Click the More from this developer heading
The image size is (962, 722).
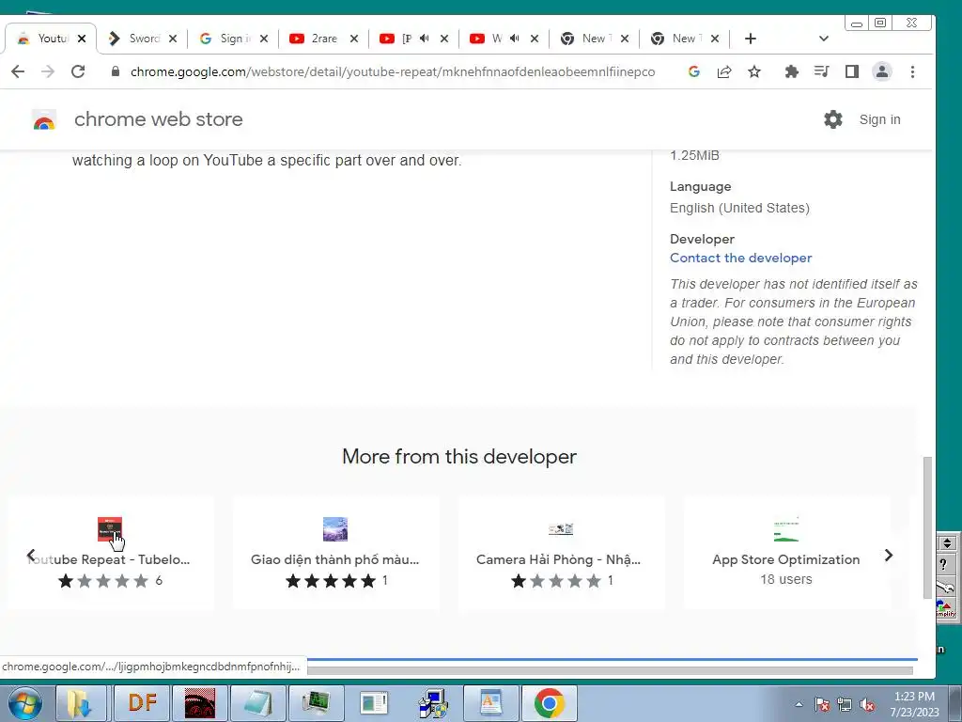point(458,457)
